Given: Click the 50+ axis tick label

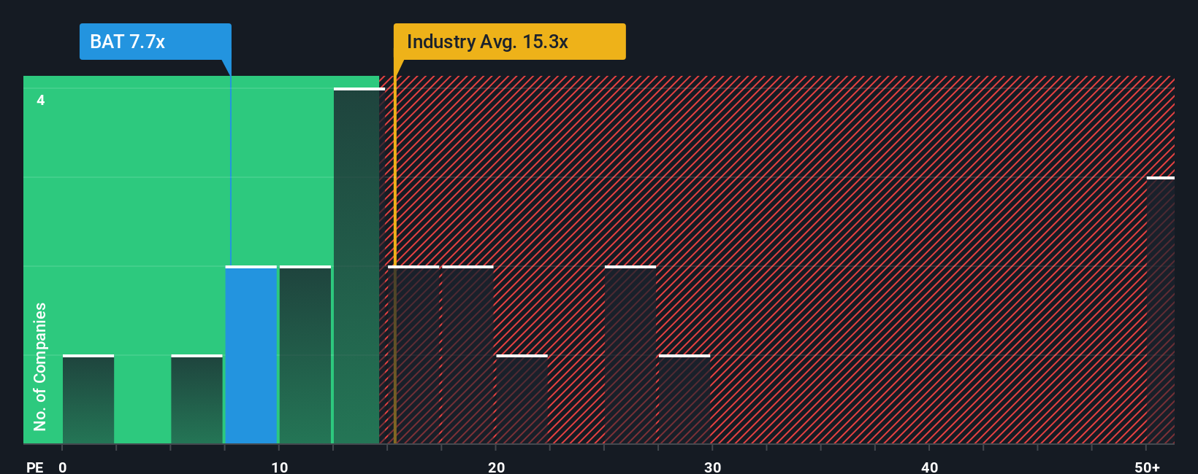Looking at the screenshot, I should tap(1148, 467).
